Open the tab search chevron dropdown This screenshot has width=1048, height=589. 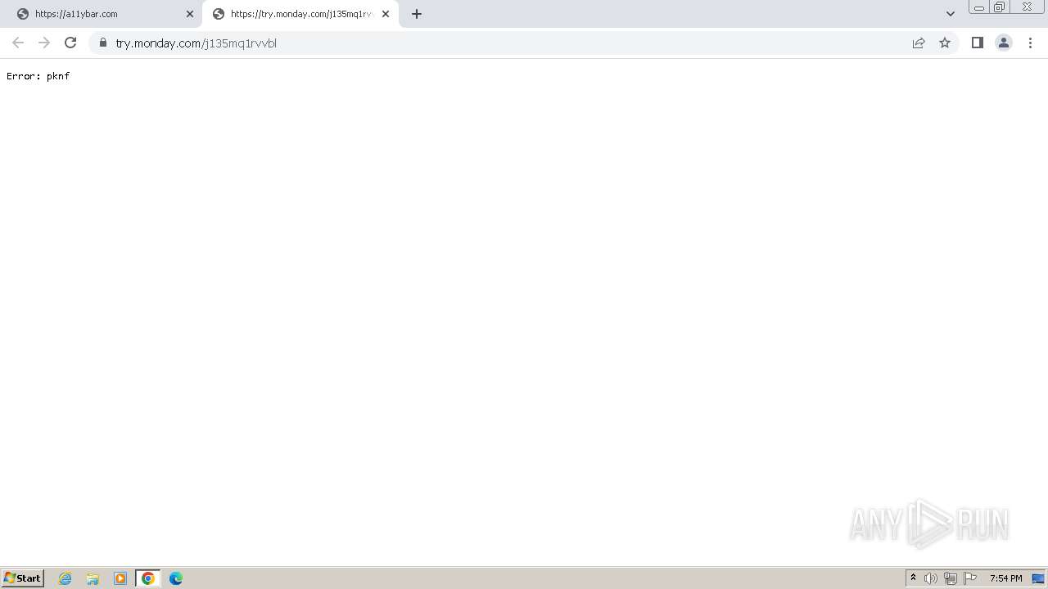click(x=951, y=14)
